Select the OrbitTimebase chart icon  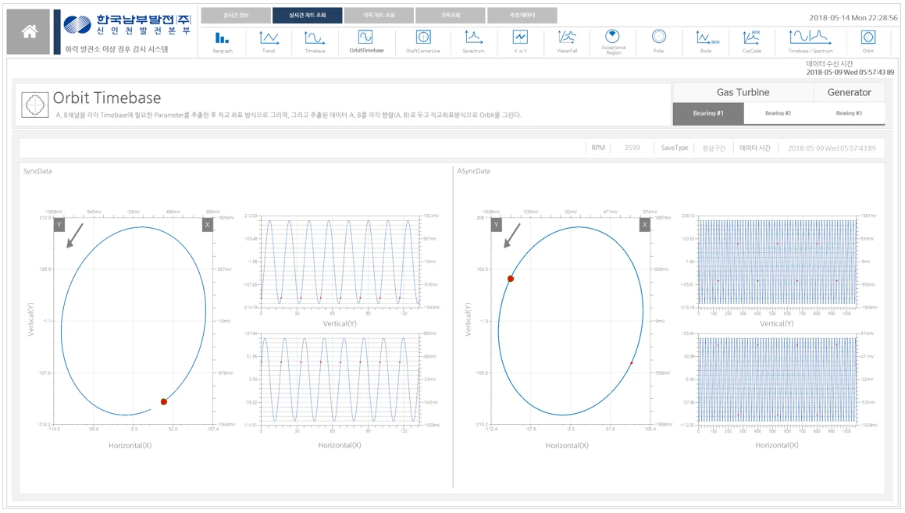[x=366, y=41]
